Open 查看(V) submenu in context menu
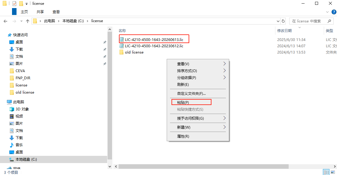 pos(198,64)
